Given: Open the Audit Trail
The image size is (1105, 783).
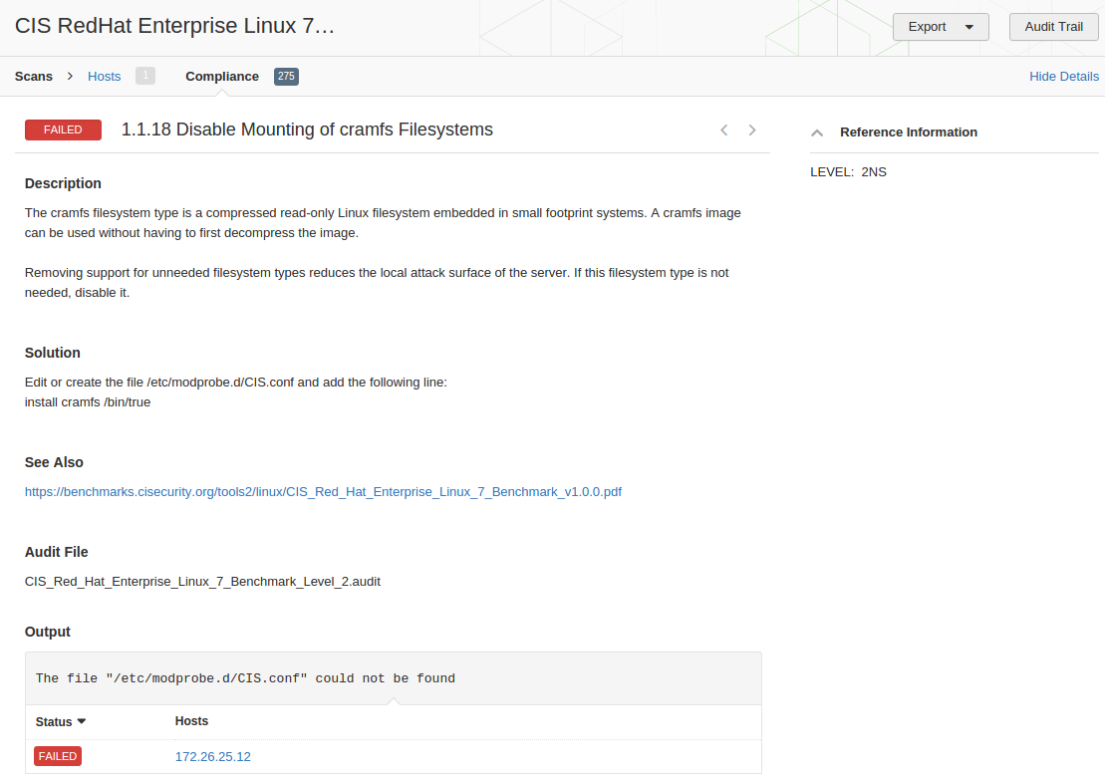Looking at the screenshot, I should pos(1053,27).
